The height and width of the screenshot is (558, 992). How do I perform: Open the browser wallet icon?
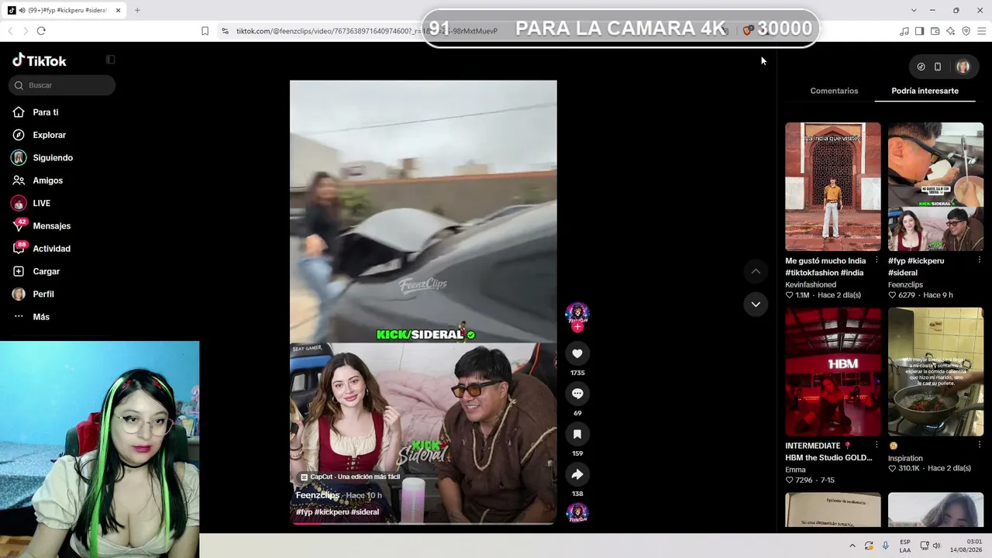tap(935, 31)
